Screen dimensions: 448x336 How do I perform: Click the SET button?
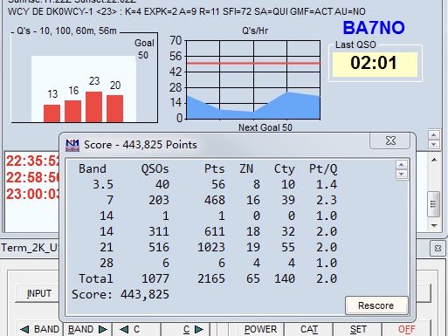[x=358, y=329]
